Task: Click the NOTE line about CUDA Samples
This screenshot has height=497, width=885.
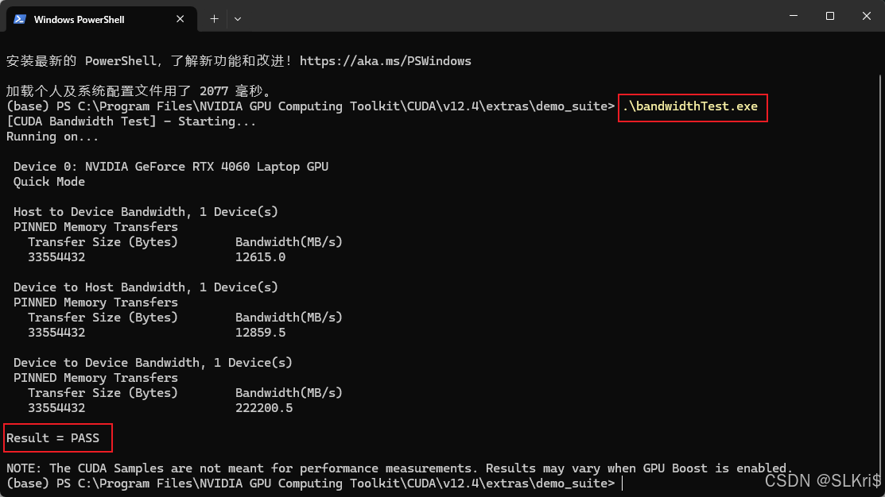Action: (399, 468)
